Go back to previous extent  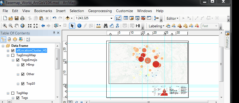[x=43, y=26]
